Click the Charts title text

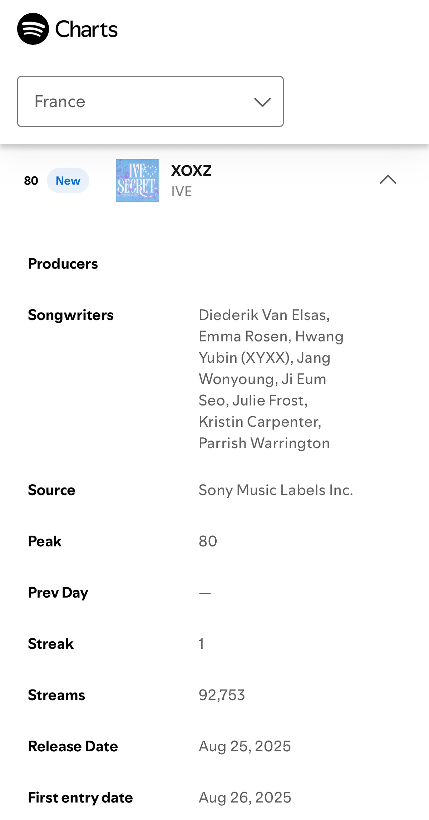(x=86, y=29)
